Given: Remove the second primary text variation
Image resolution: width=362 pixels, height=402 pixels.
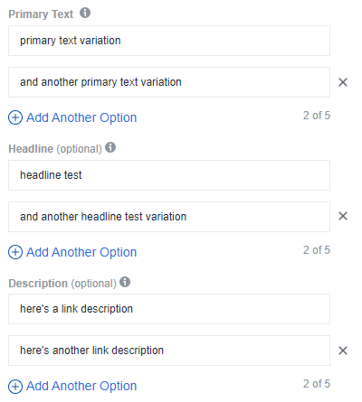Looking at the screenshot, I should click(343, 82).
